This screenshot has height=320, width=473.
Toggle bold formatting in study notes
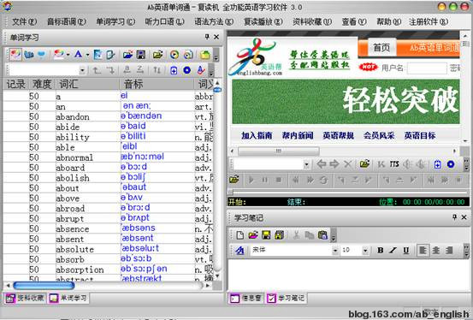tap(380, 250)
